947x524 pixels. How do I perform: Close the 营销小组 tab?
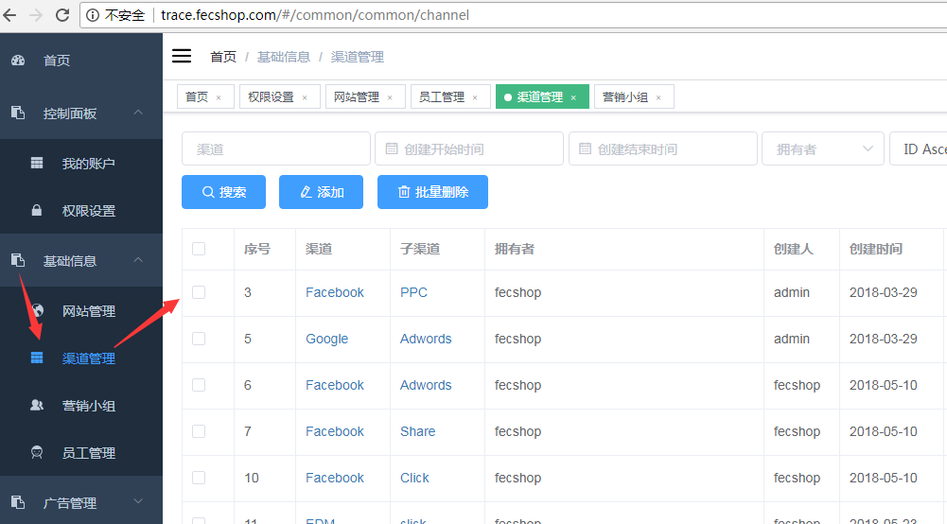point(658,97)
